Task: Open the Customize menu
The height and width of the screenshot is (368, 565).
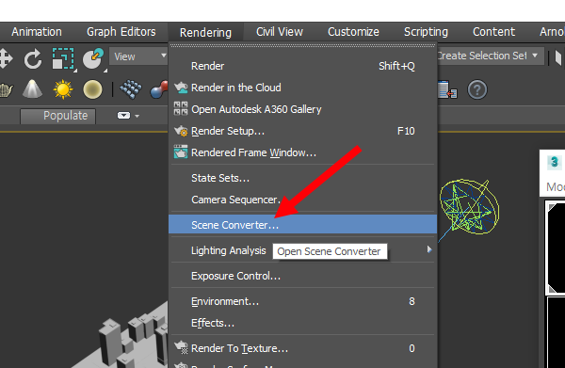Action: pos(353,32)
